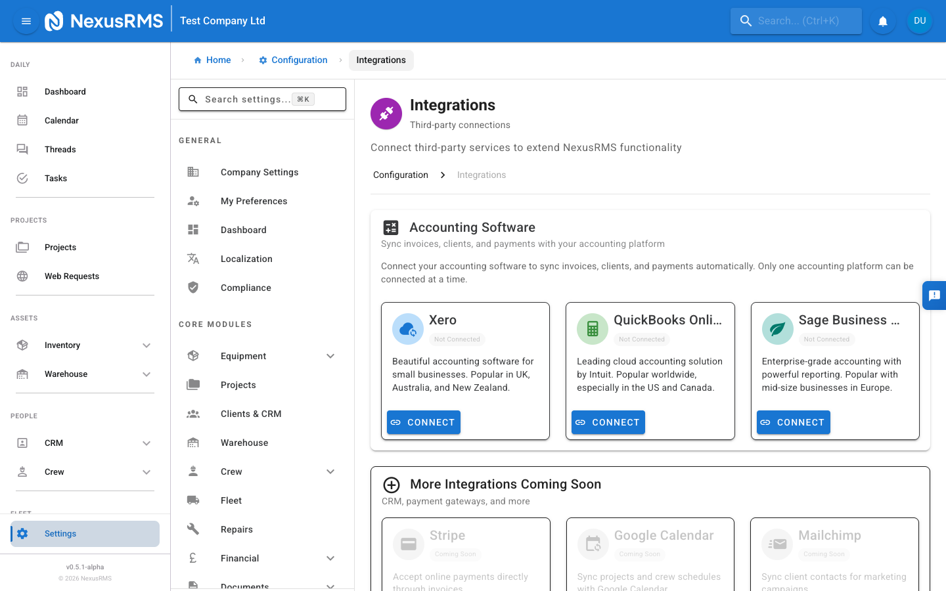946x591 pixels.
Task: Select the Calendar icon in the sidebar
Action: (24, 120)
